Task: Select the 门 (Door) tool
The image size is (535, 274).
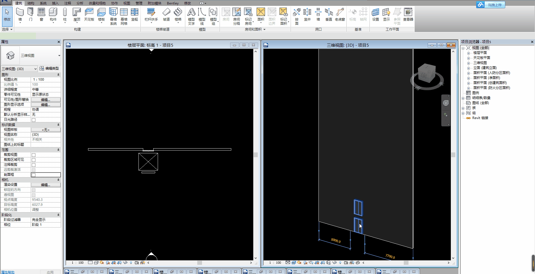Action: pos(31,15)
